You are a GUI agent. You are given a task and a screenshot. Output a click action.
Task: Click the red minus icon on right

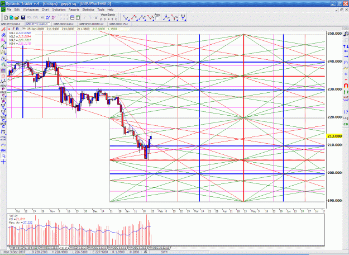(x=346, y=79)
